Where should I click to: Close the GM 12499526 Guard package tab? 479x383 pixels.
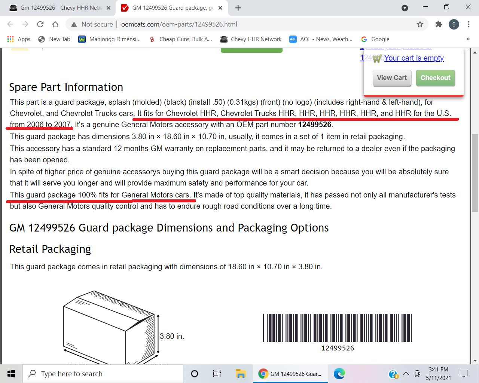pyautogui.click(x=220, y=8)
